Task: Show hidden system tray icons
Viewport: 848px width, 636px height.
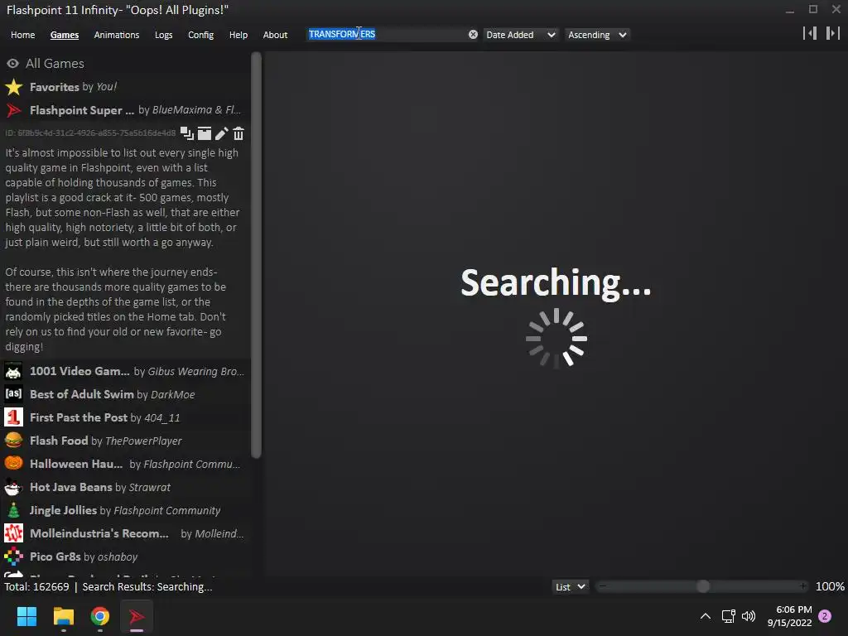Action: pos(706,616)
